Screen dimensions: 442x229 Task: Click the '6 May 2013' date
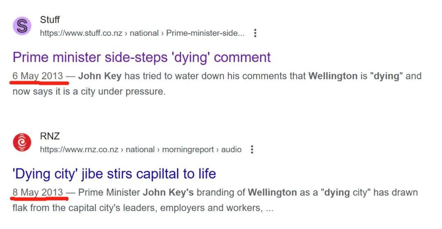[x=38, y=76]
